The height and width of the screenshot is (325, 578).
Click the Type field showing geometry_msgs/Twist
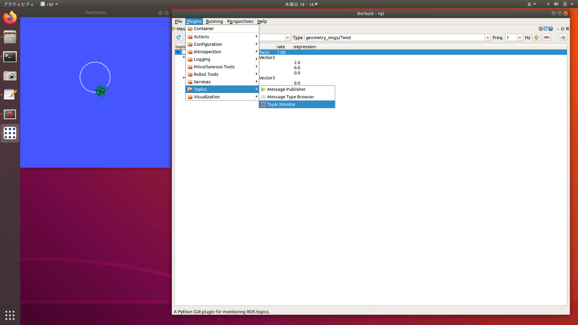coord(394,38)
